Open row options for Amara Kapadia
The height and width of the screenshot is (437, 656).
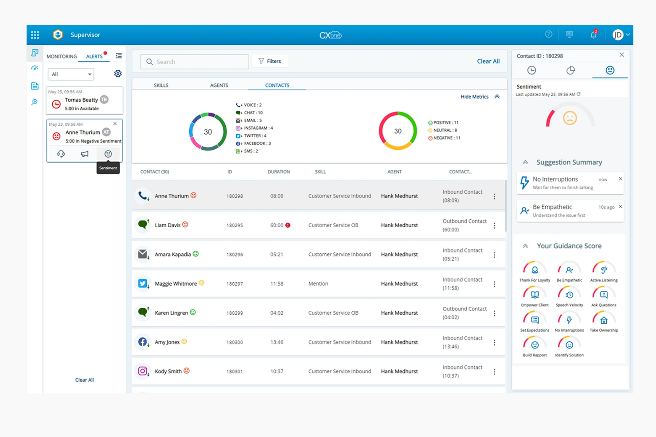click(495, 255)
